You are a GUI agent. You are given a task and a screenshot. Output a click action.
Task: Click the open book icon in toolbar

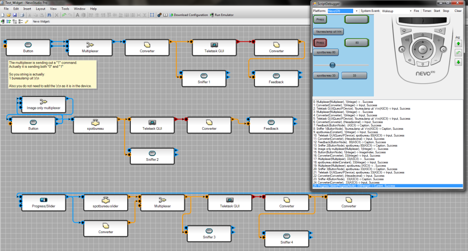tap(165, 15)
